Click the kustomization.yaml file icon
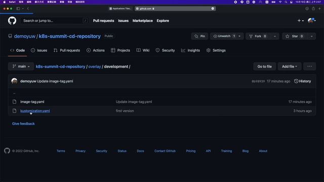The width and height of the screenshot is (324, 182). [x=14, y=111]
